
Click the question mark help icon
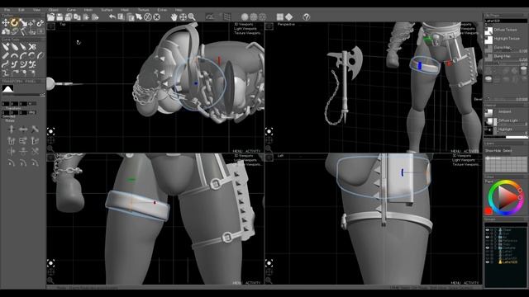click(306, 16)
